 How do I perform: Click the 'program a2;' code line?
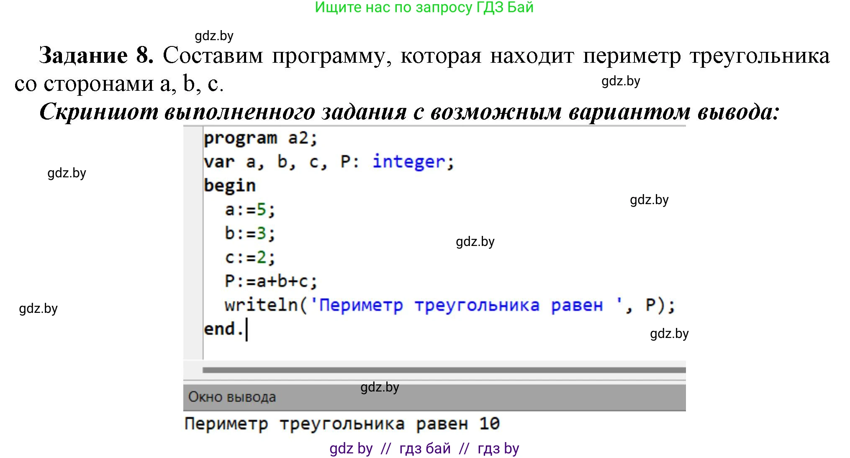(261, 138)
